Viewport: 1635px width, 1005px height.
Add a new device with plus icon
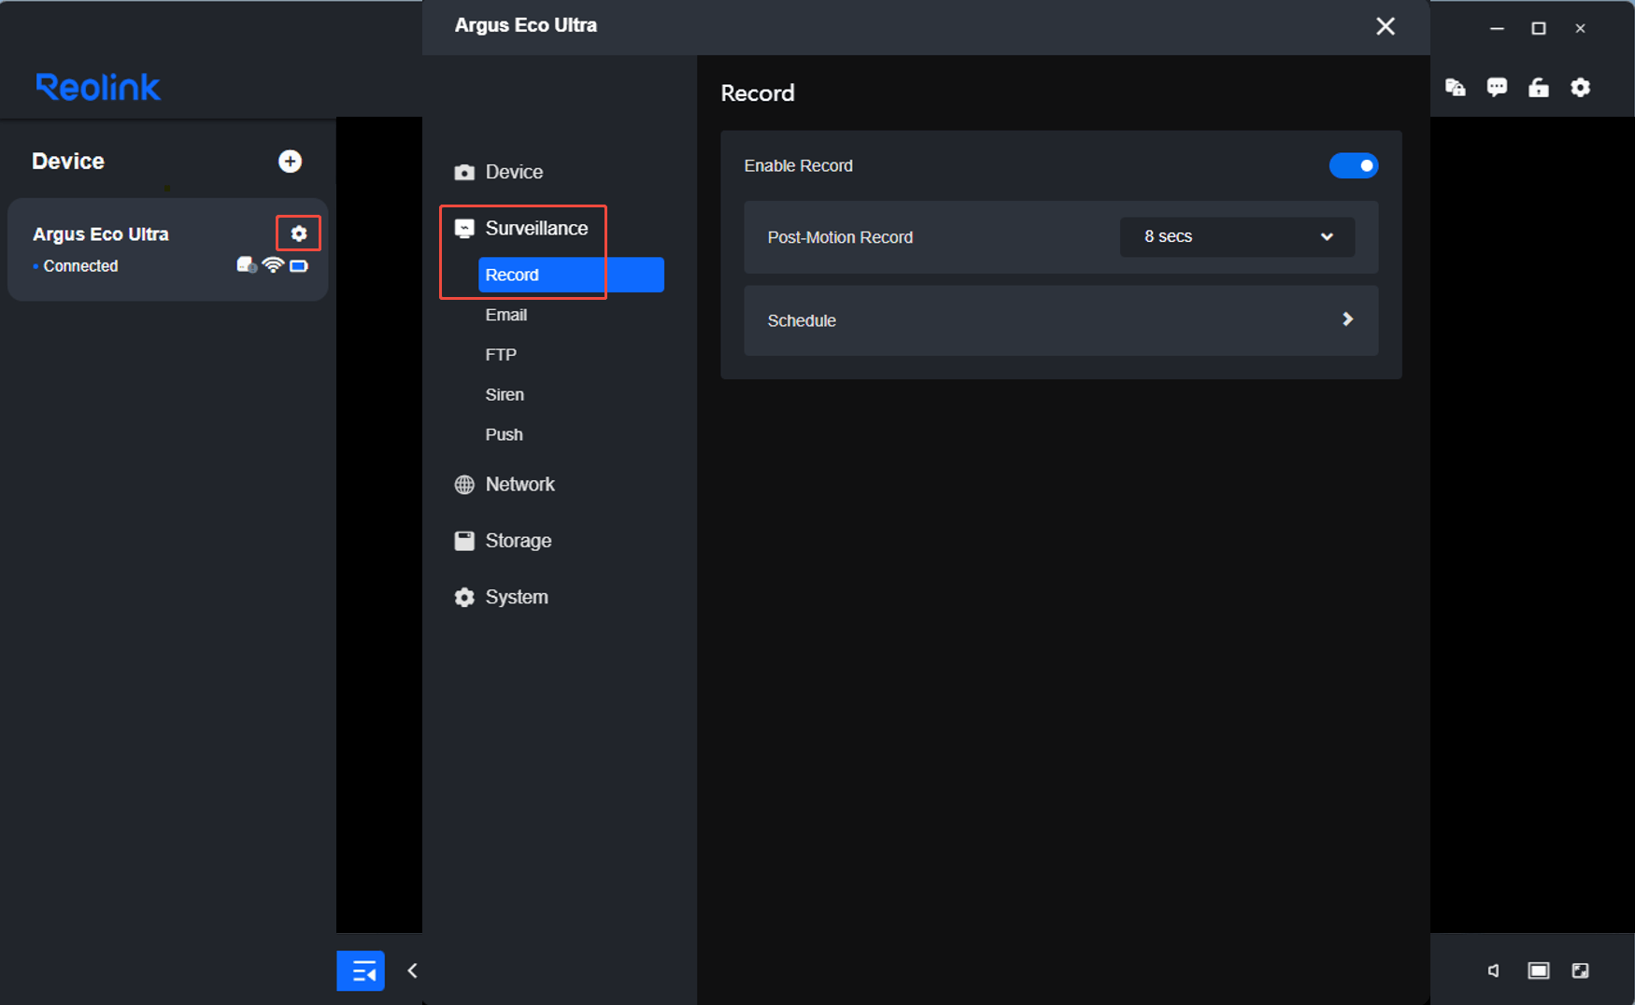[x=290, y=162]
